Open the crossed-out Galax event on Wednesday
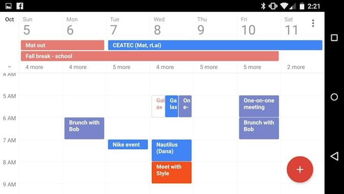The image size is (344, 194). pyautogui.click(x=158, y=106)
